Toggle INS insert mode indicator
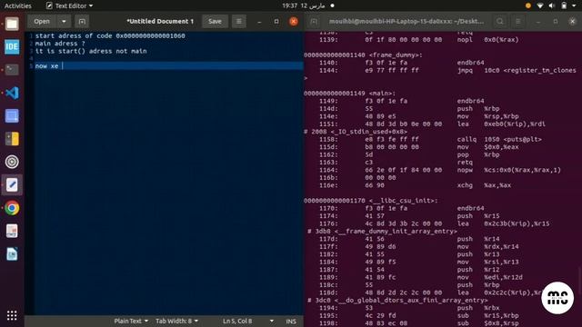Screen dimensions: 582x327 pyautogui.click(x=291, y=322)
